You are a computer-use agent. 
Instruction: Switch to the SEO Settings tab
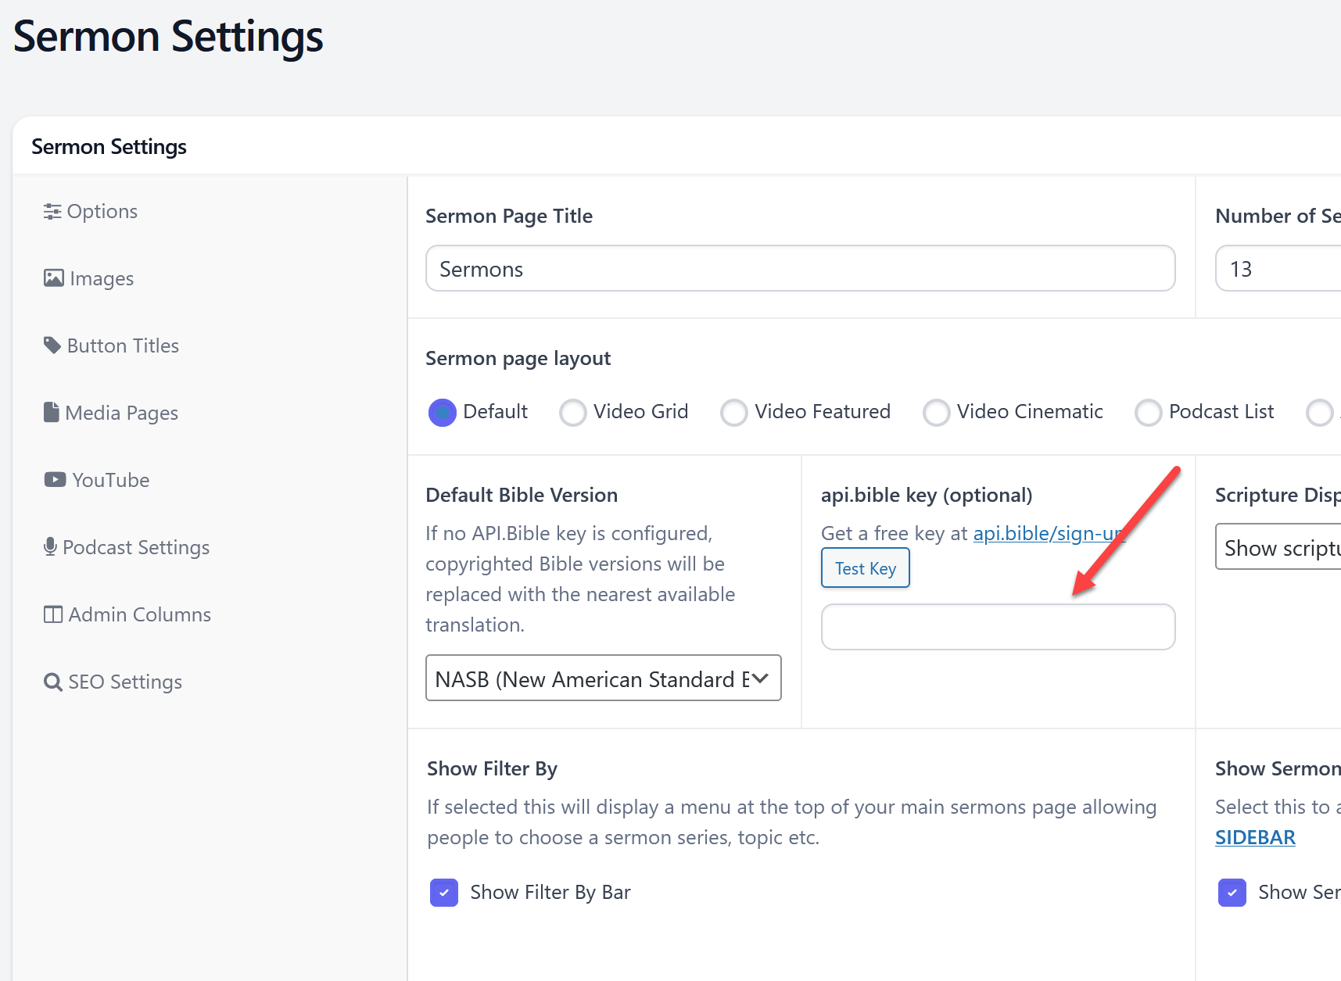[x=124, y=682]
